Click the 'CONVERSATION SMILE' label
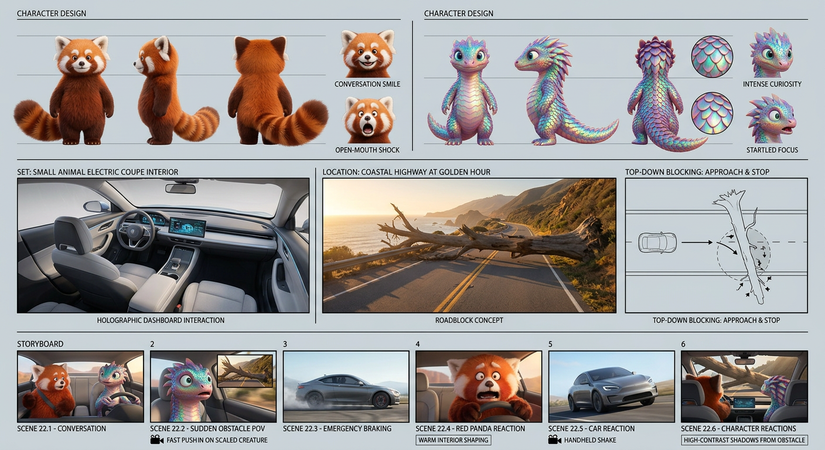This screenshot has height=450, width=825. click(367, 84)
